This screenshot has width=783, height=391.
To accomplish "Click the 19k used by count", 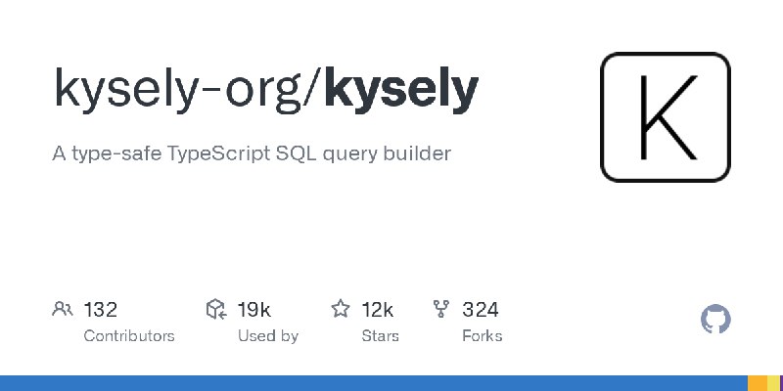I will click(254, 310).
